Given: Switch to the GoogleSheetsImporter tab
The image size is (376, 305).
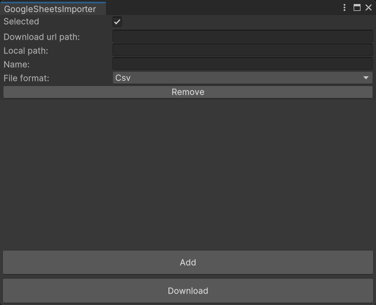Looking at the screenshot, I should [x=53, y=9].
